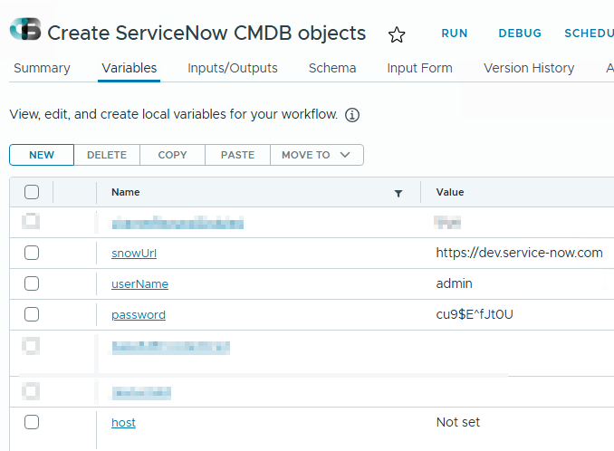Viewport: 614px width, 451px height.
Task: Click the workflow logo icon beside the title
Action: [25, 29]
